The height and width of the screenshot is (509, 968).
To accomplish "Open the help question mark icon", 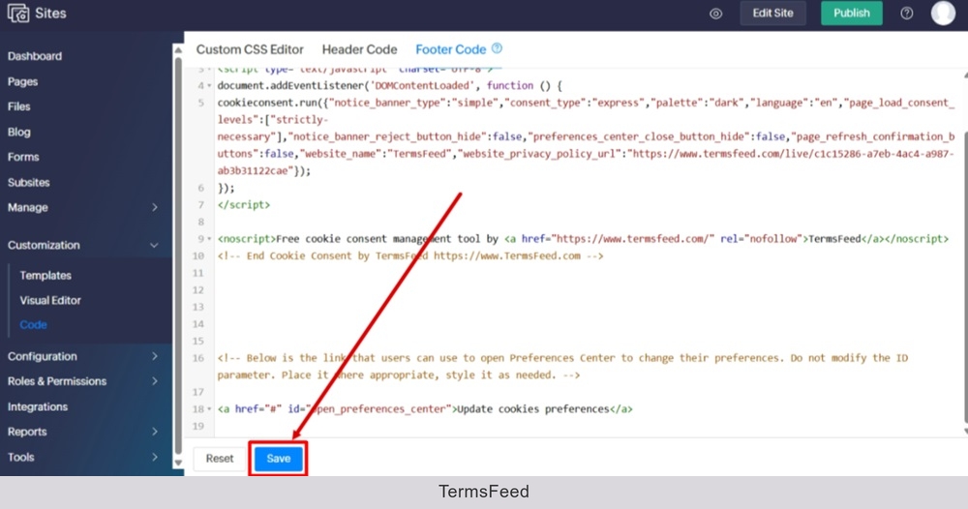I will (x=906, y=14).
